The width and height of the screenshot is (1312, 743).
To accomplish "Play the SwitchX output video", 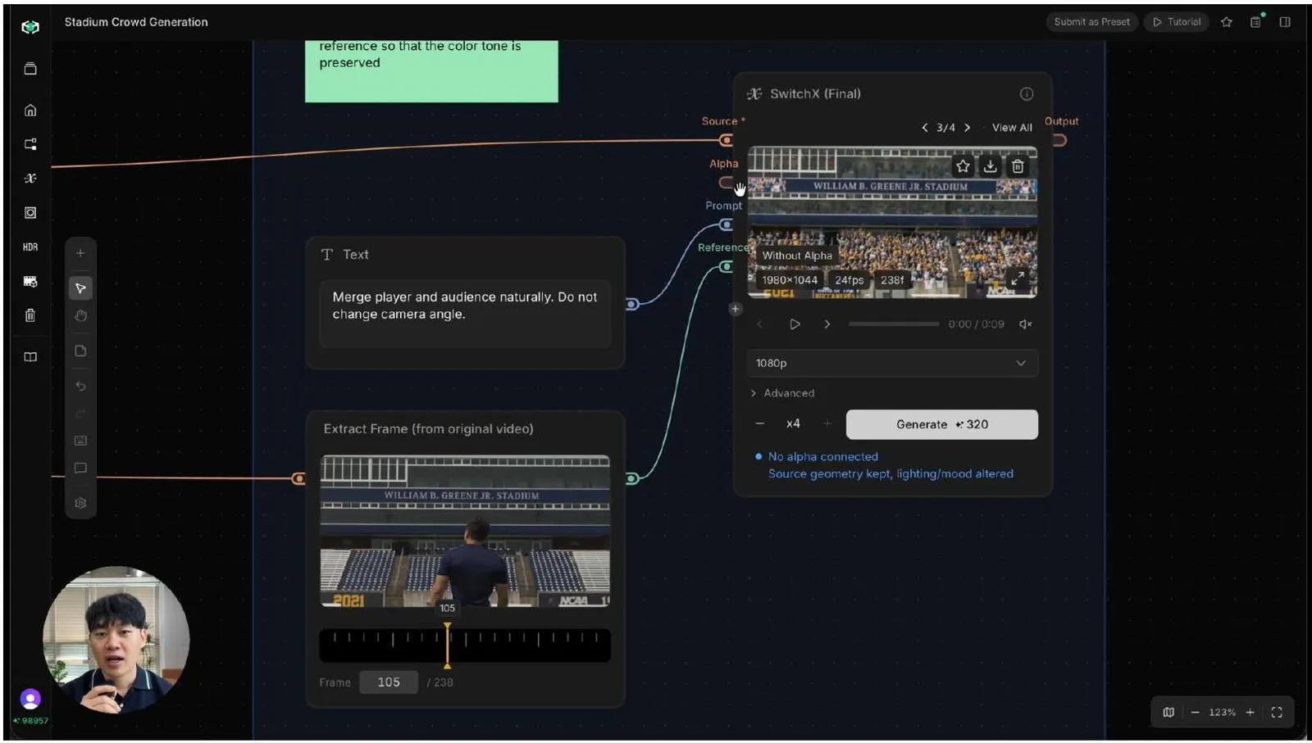I will (795, 324).
